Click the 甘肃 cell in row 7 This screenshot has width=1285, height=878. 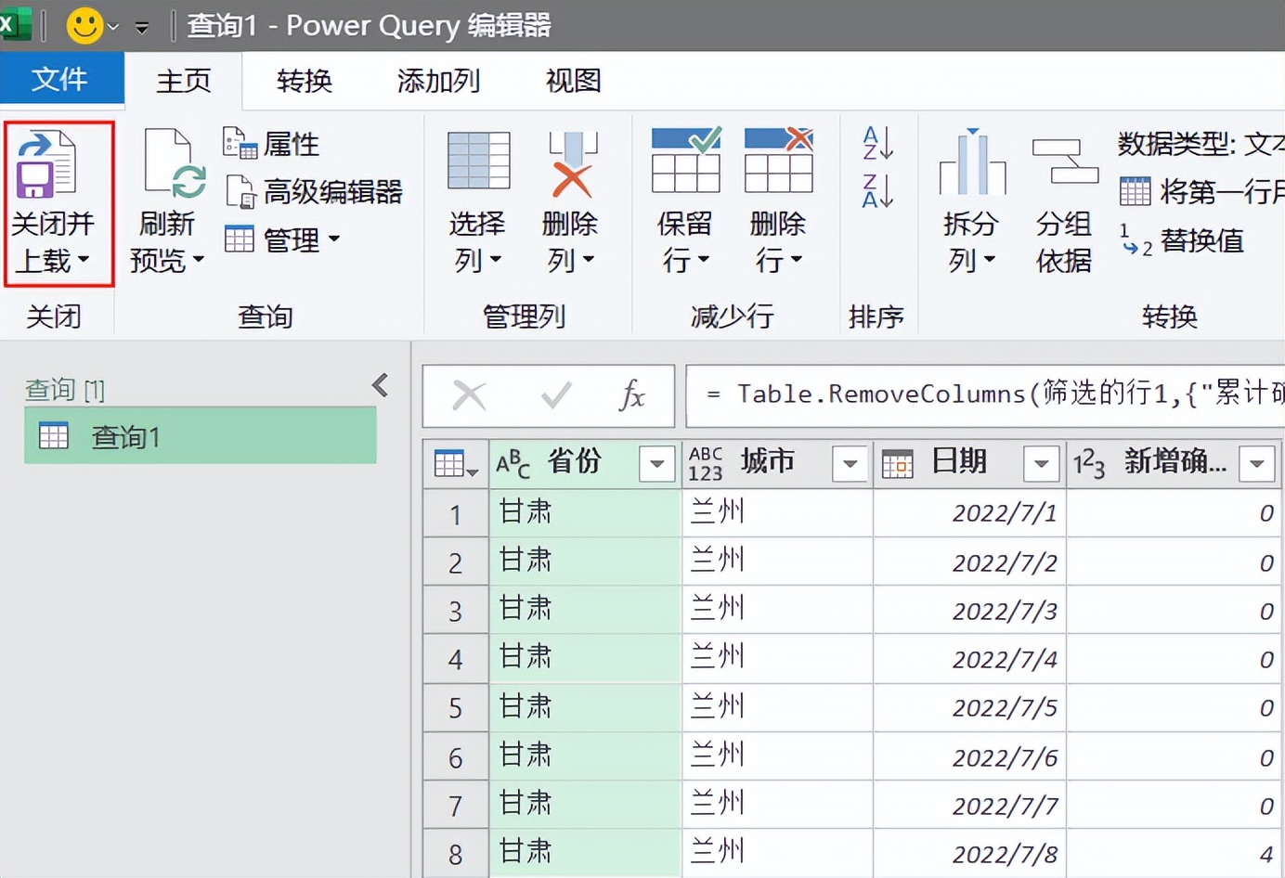coord(585,805)
